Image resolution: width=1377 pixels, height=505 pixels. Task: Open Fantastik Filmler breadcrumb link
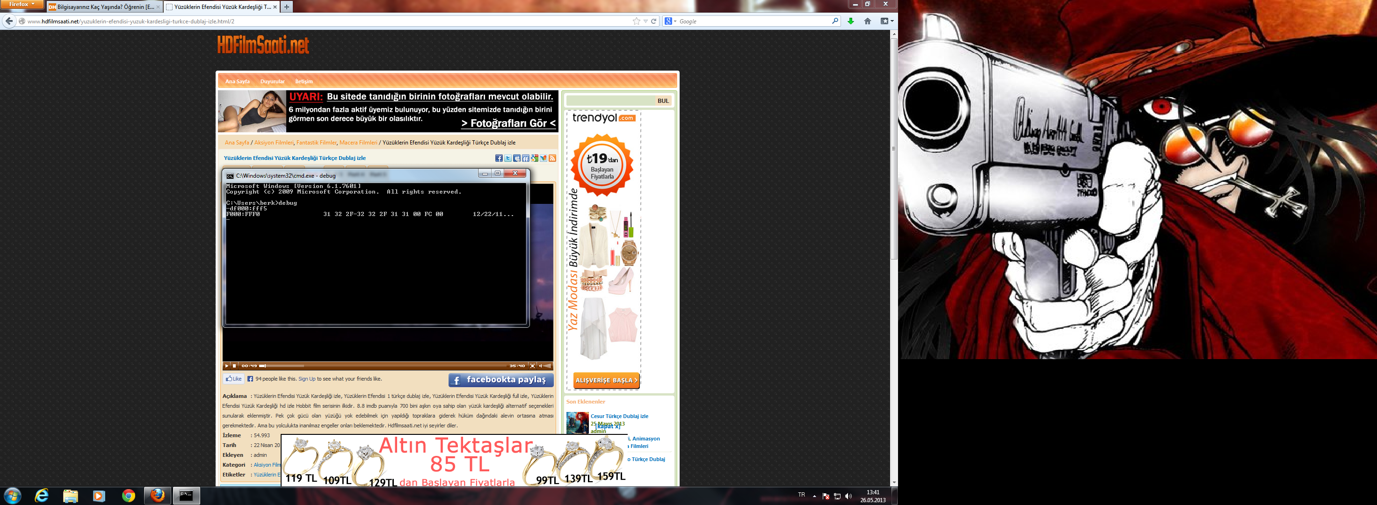(317, 143)
